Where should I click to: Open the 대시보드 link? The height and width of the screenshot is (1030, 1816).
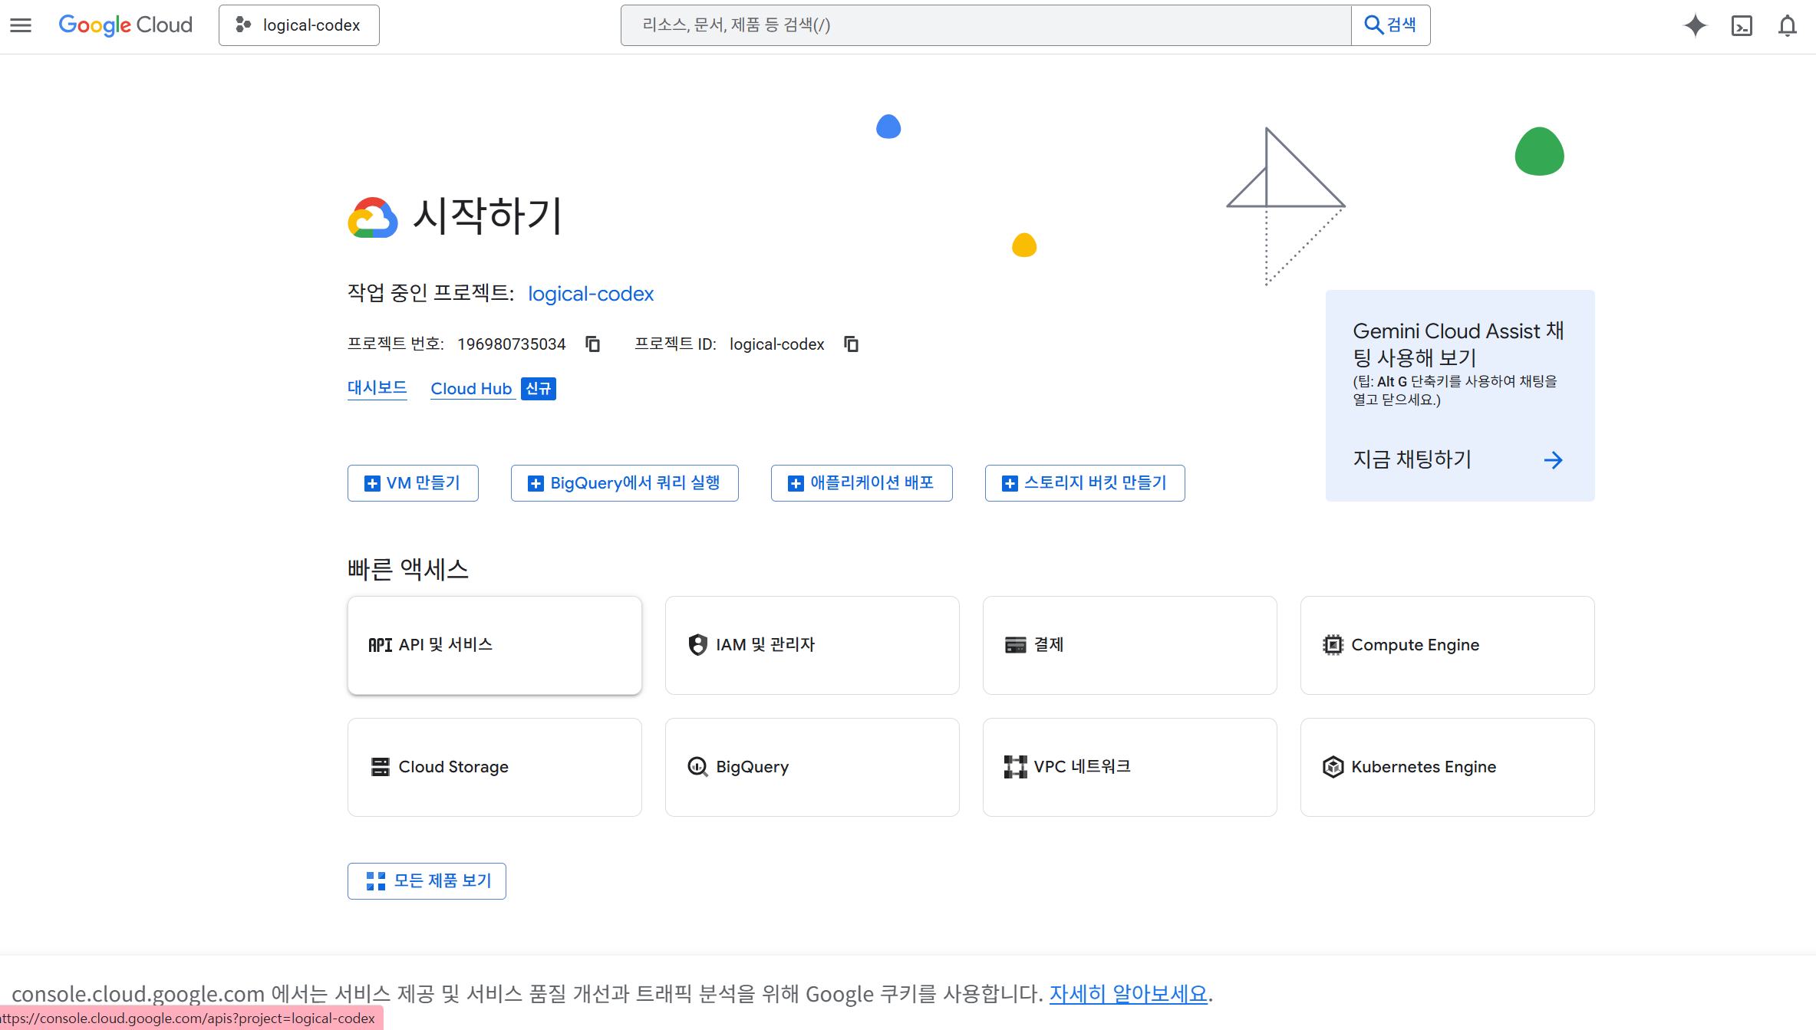pyautogui.click(x=377, y=388)
